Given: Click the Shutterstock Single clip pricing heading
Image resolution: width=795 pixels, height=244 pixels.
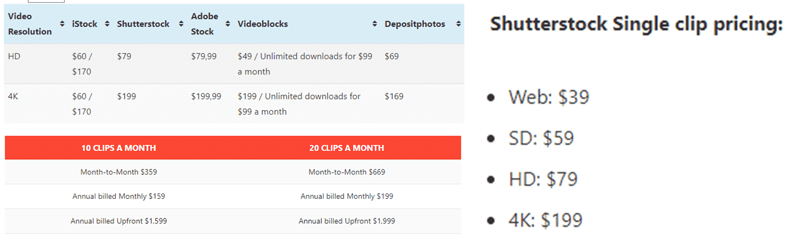Looking at the screenshot, I should 636,25.
